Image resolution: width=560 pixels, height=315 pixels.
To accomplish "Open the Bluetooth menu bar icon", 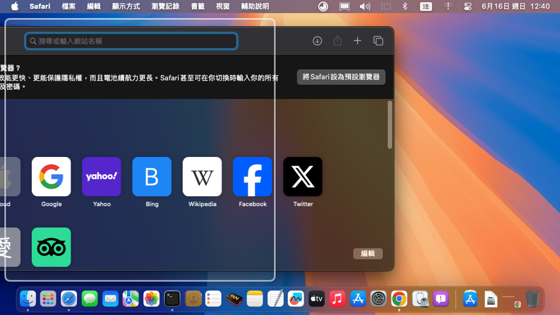I will pyautogui.click(x=405, y=7).
